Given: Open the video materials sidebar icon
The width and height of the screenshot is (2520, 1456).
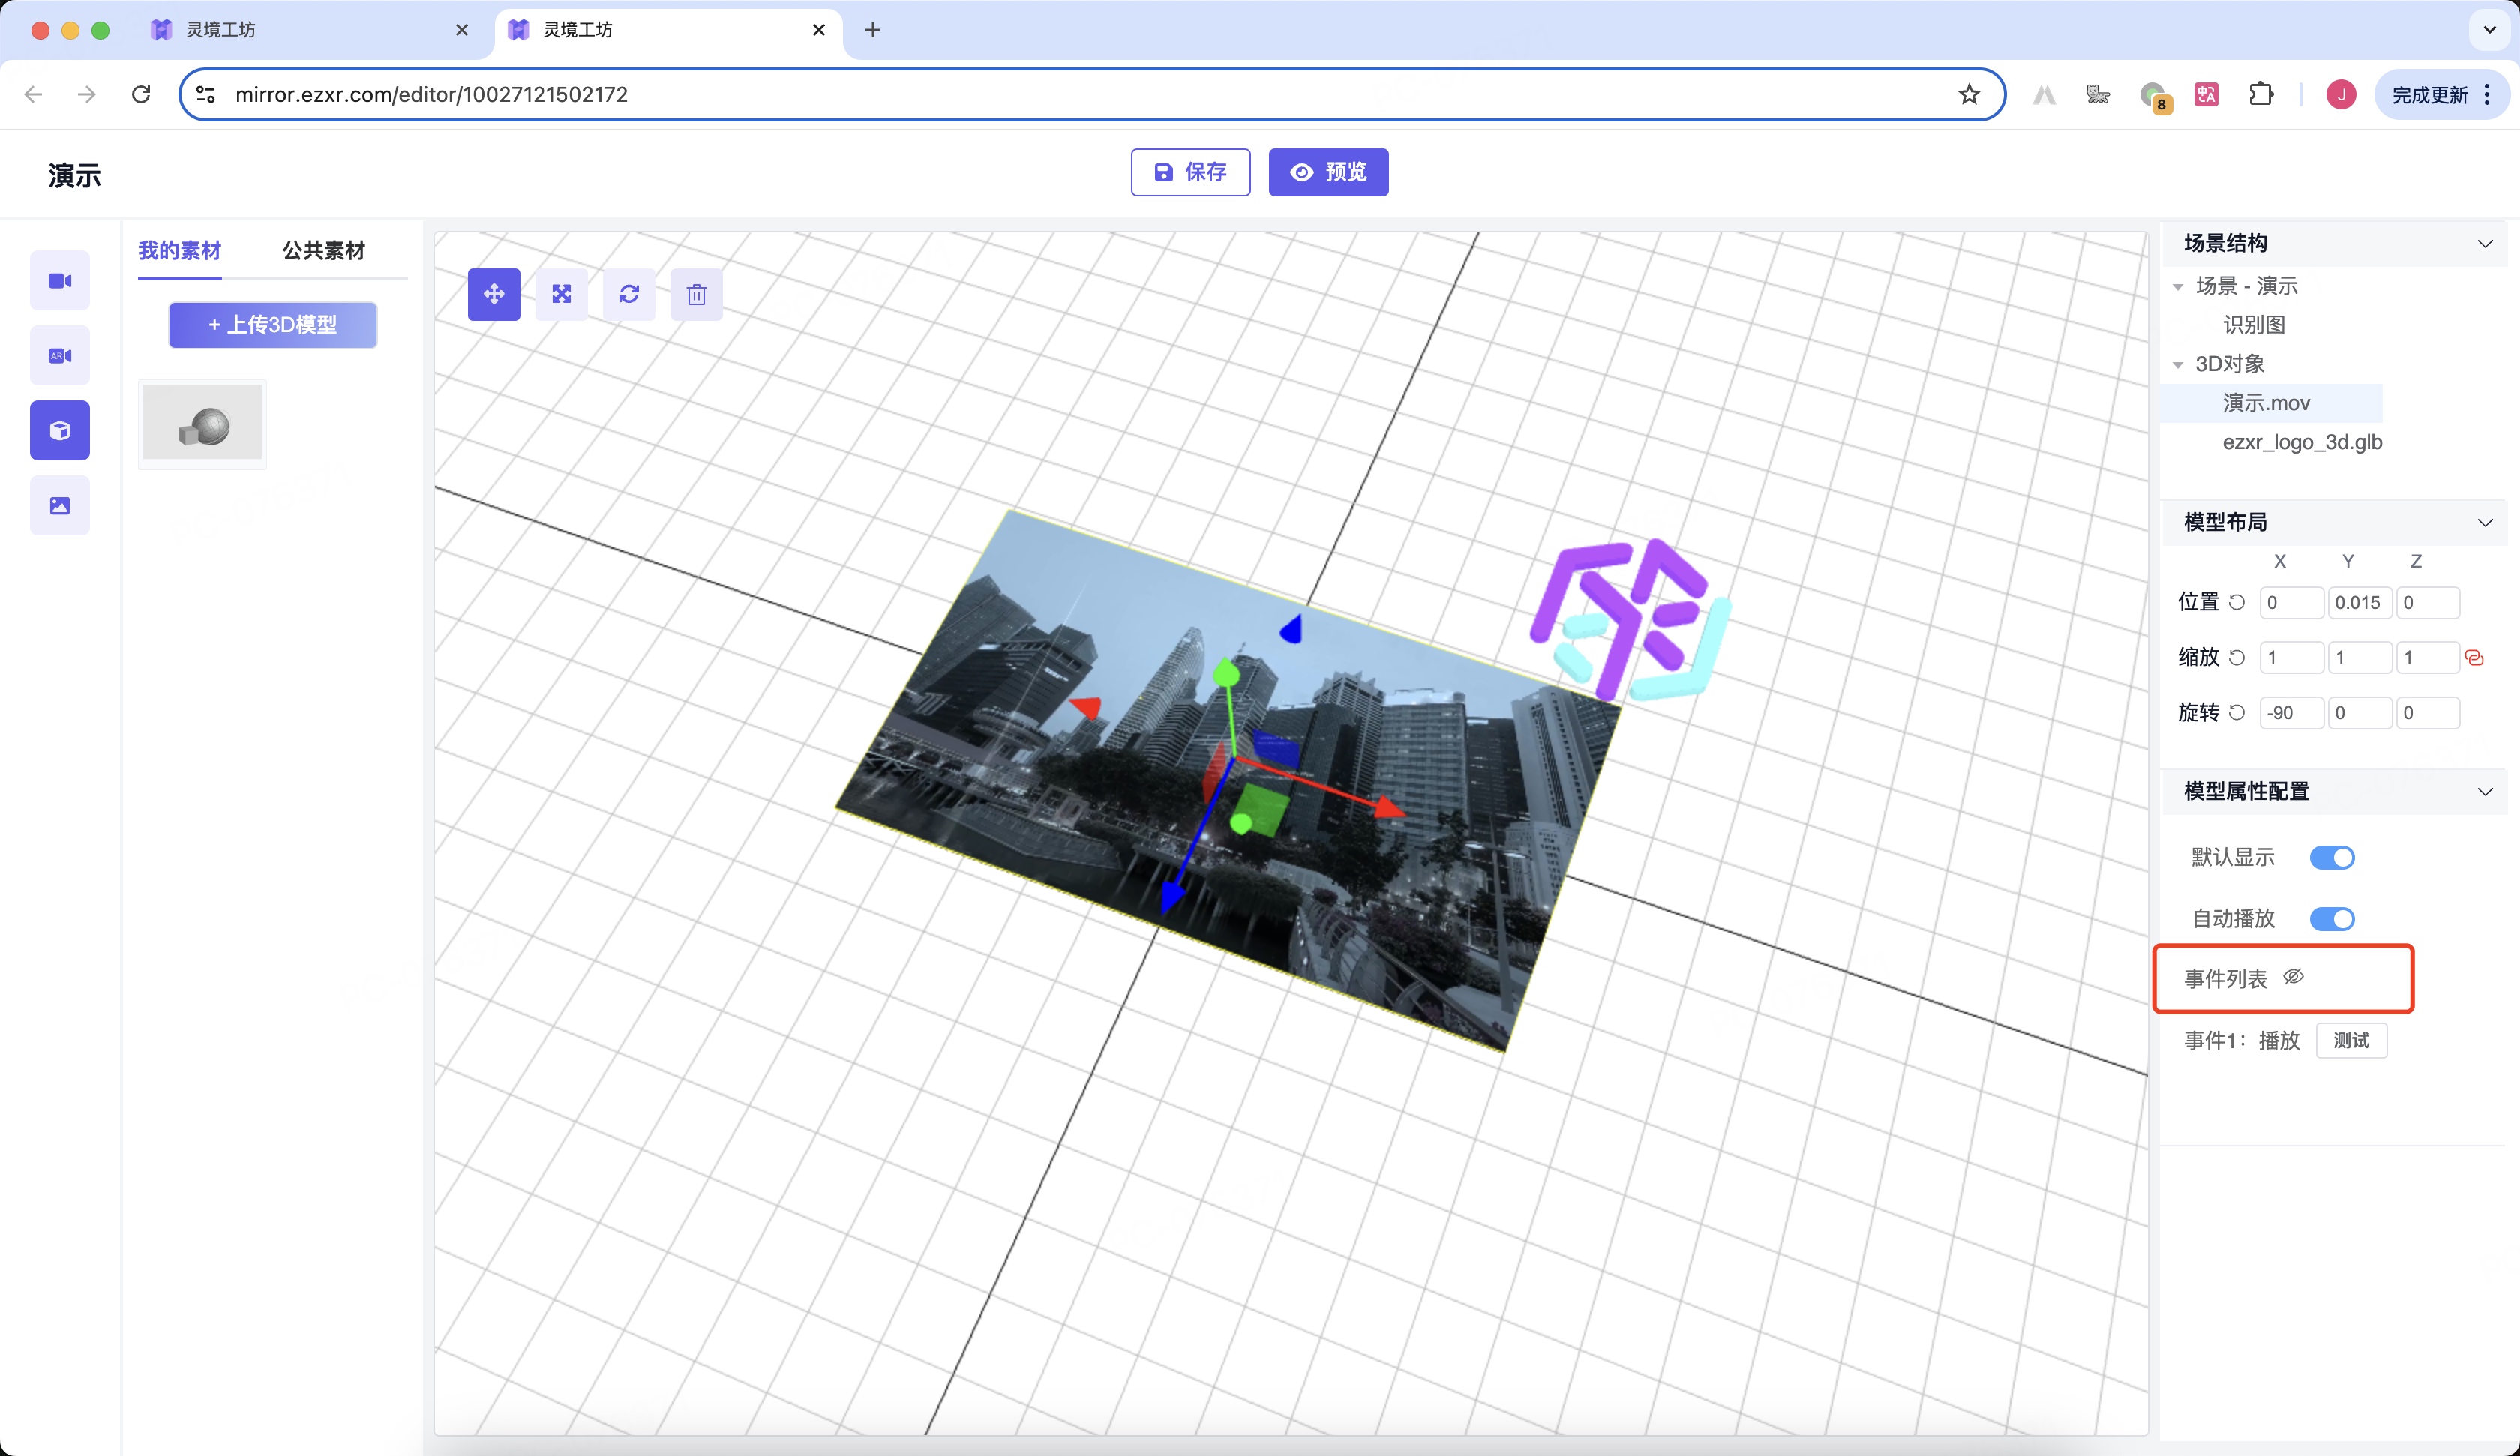Looking at the screenshot, I should (60, 281).
